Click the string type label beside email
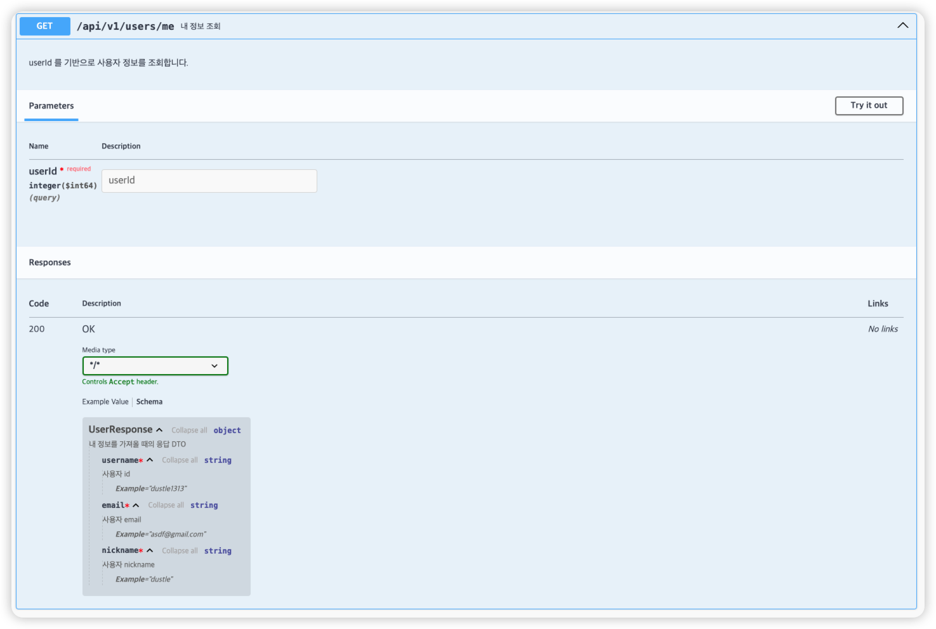The height and width of the screenshot is (629, 936). [204, 505]
